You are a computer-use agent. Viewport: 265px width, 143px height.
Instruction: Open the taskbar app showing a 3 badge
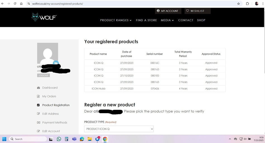pos(97,139)
